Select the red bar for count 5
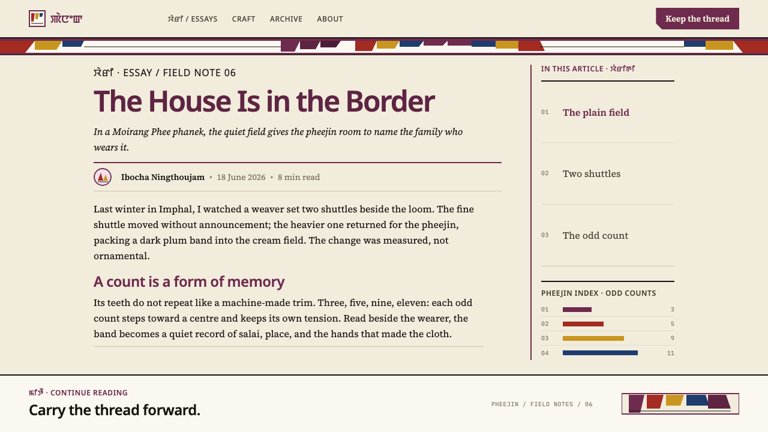 [583, 324]
